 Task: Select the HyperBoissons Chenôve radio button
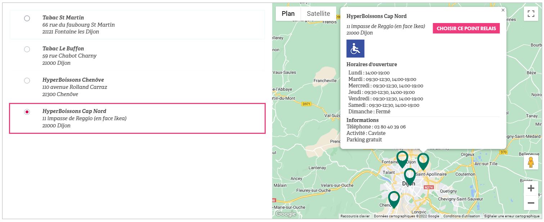tap(27, 81)
